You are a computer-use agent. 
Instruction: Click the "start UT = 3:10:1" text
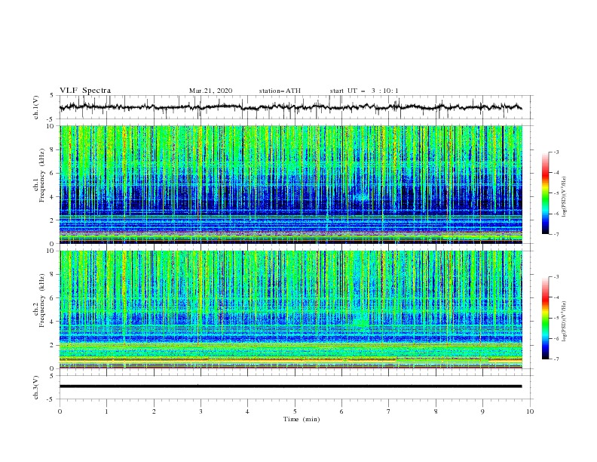click(364, 91)
